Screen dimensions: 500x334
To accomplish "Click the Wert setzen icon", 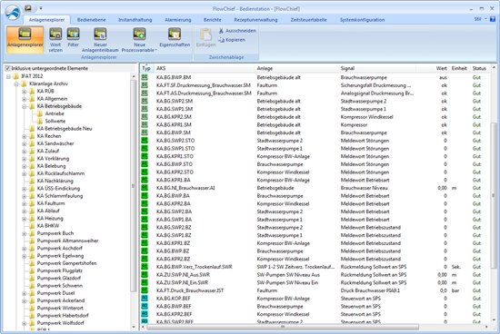I will (x=55, y=34).
